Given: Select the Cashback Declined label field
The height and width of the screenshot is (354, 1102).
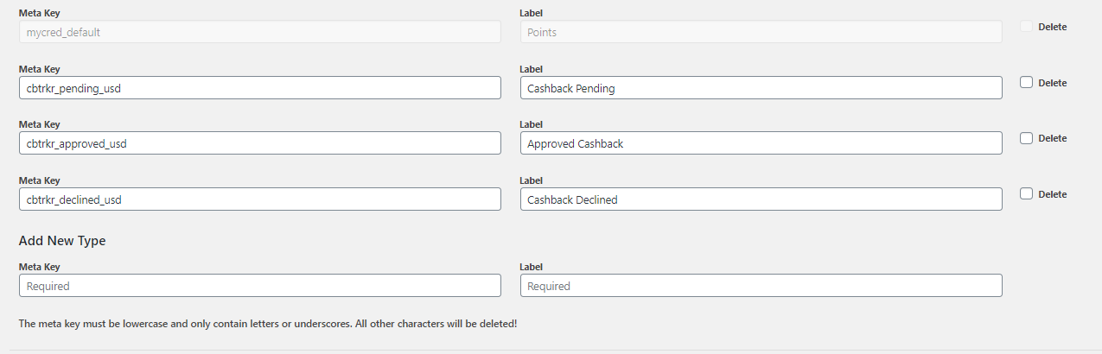Looking at the screenshot, I should pyautogui.click(x=761, y=199).
